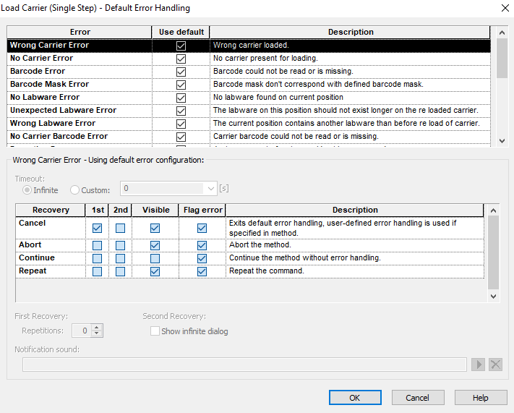The width and height of the screenshot is (514, 413).
Task: Open the custom timeout dropdown
Action: [x=210, y=189]
